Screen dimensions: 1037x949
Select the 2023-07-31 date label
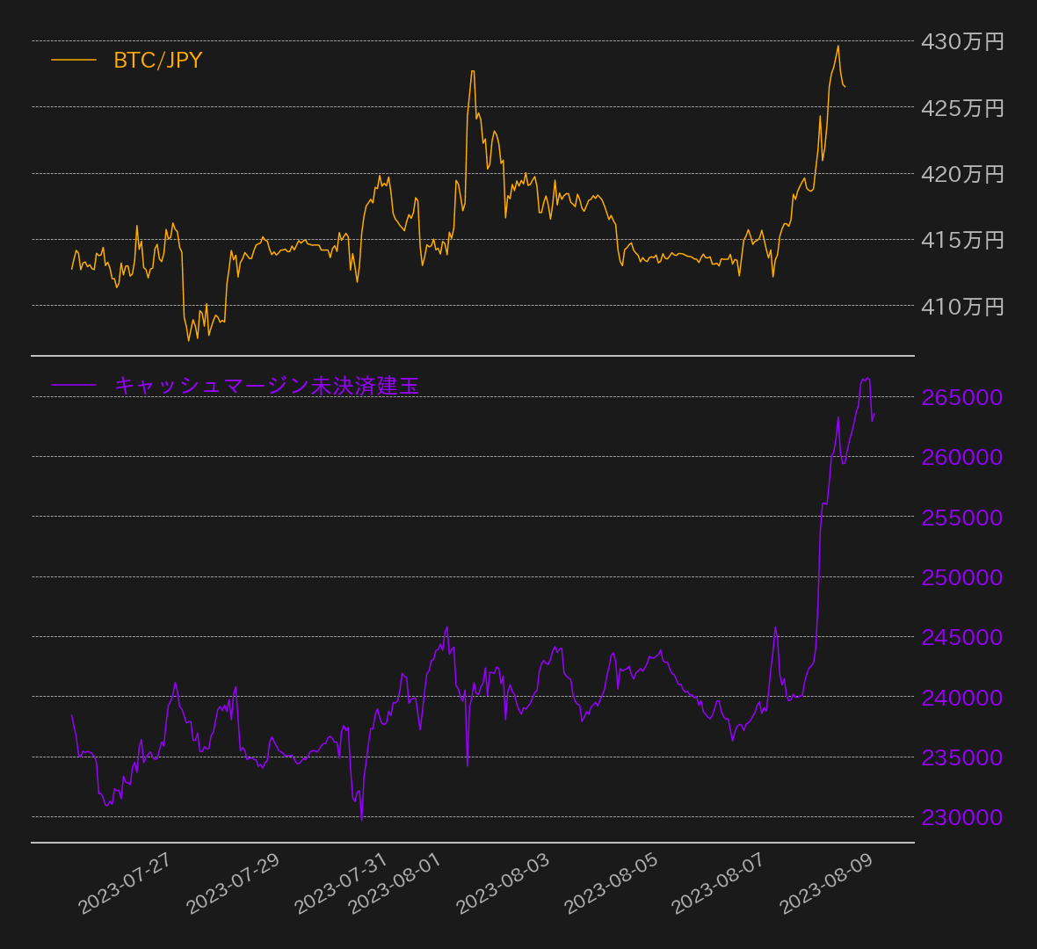click(340, 884)
